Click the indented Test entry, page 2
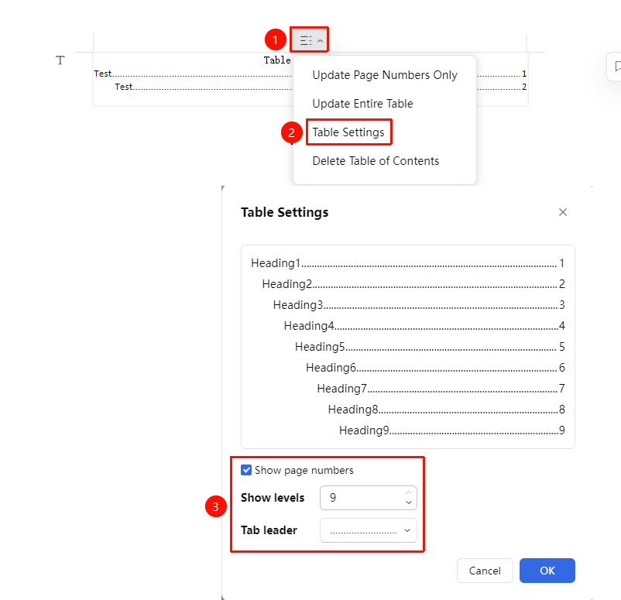 [321, 87]
